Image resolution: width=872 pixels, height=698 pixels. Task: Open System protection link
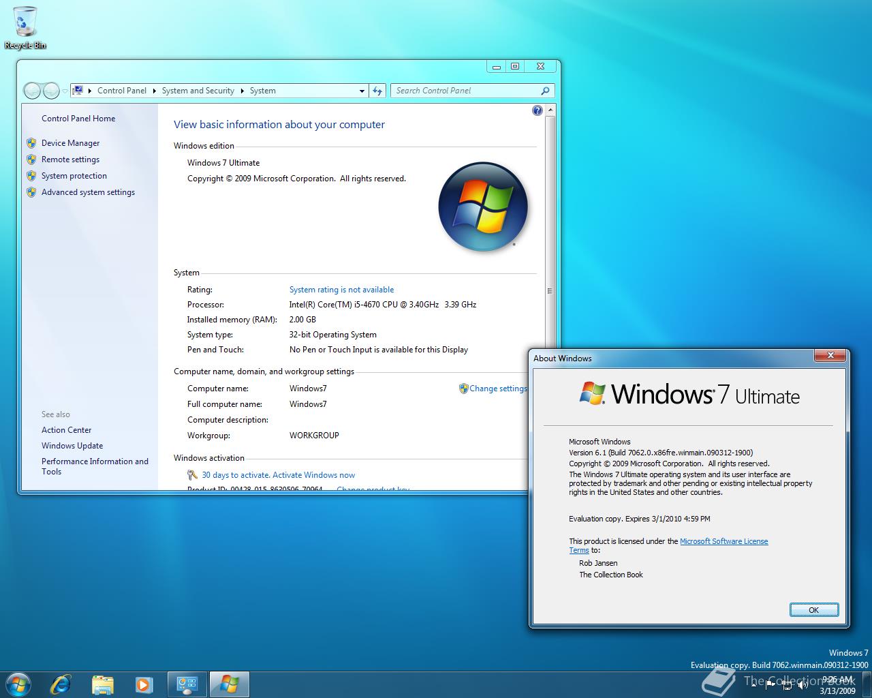(x=74, y=176)
